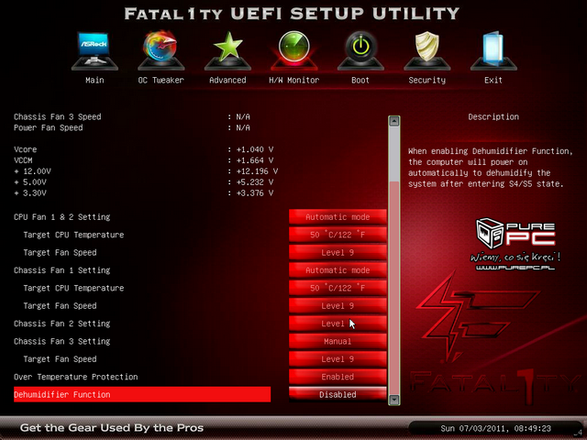The image size is (587, 440).
Task: Change Target Fan Speed under CPU Fan 1 & 2
Action: (338, 253)
